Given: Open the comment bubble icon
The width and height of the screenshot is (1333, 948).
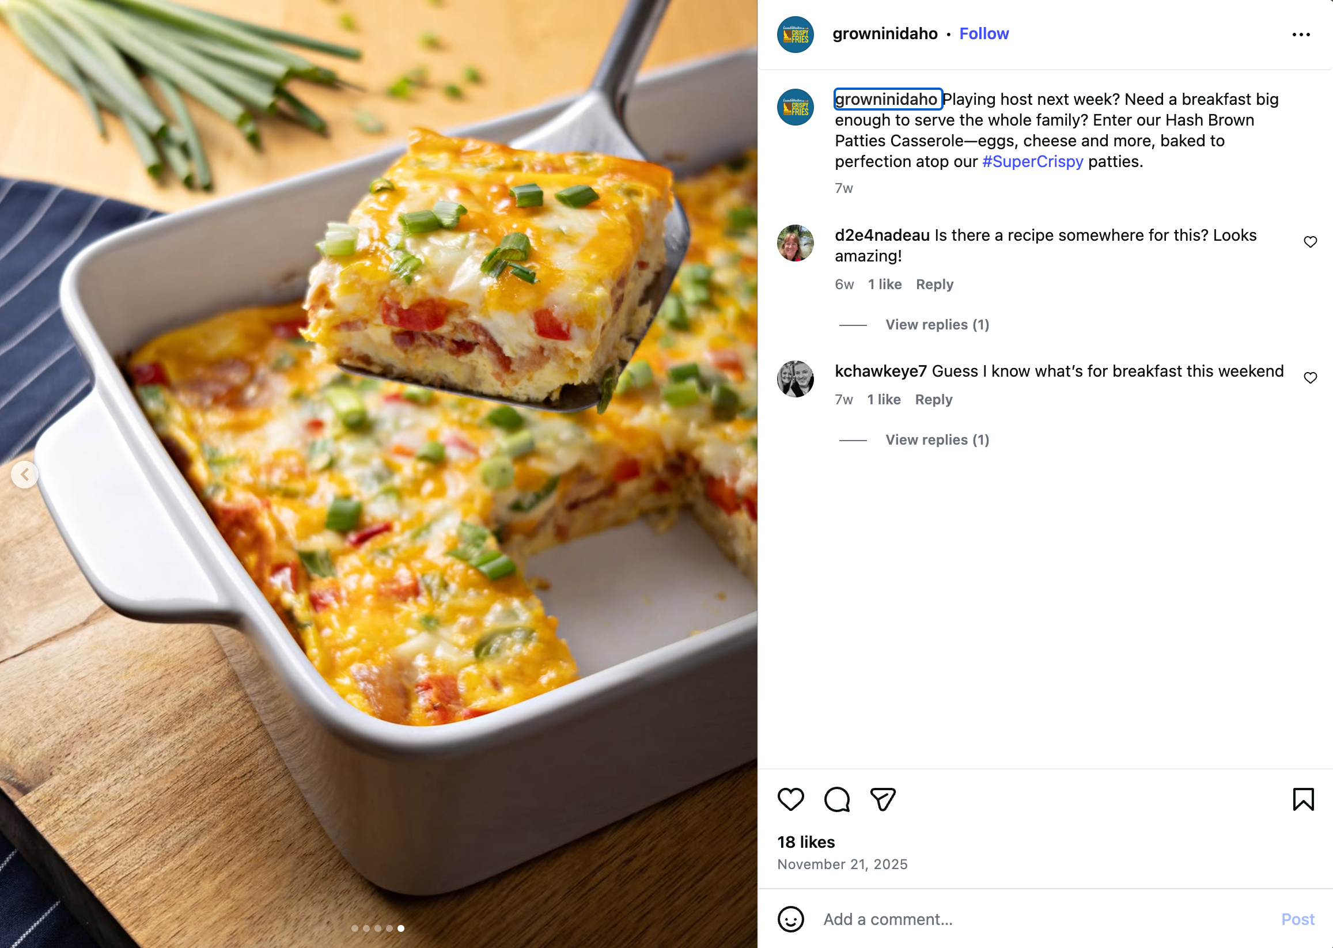Looking at the screenshot, I should 836,799.
